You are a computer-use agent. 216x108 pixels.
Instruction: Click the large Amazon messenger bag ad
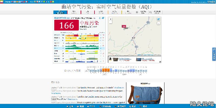(x=145, y=93)
